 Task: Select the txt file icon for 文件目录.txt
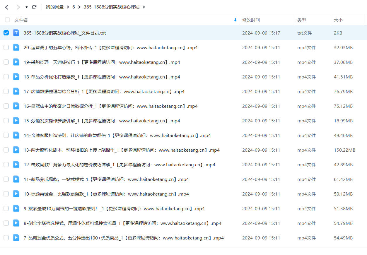16,33
